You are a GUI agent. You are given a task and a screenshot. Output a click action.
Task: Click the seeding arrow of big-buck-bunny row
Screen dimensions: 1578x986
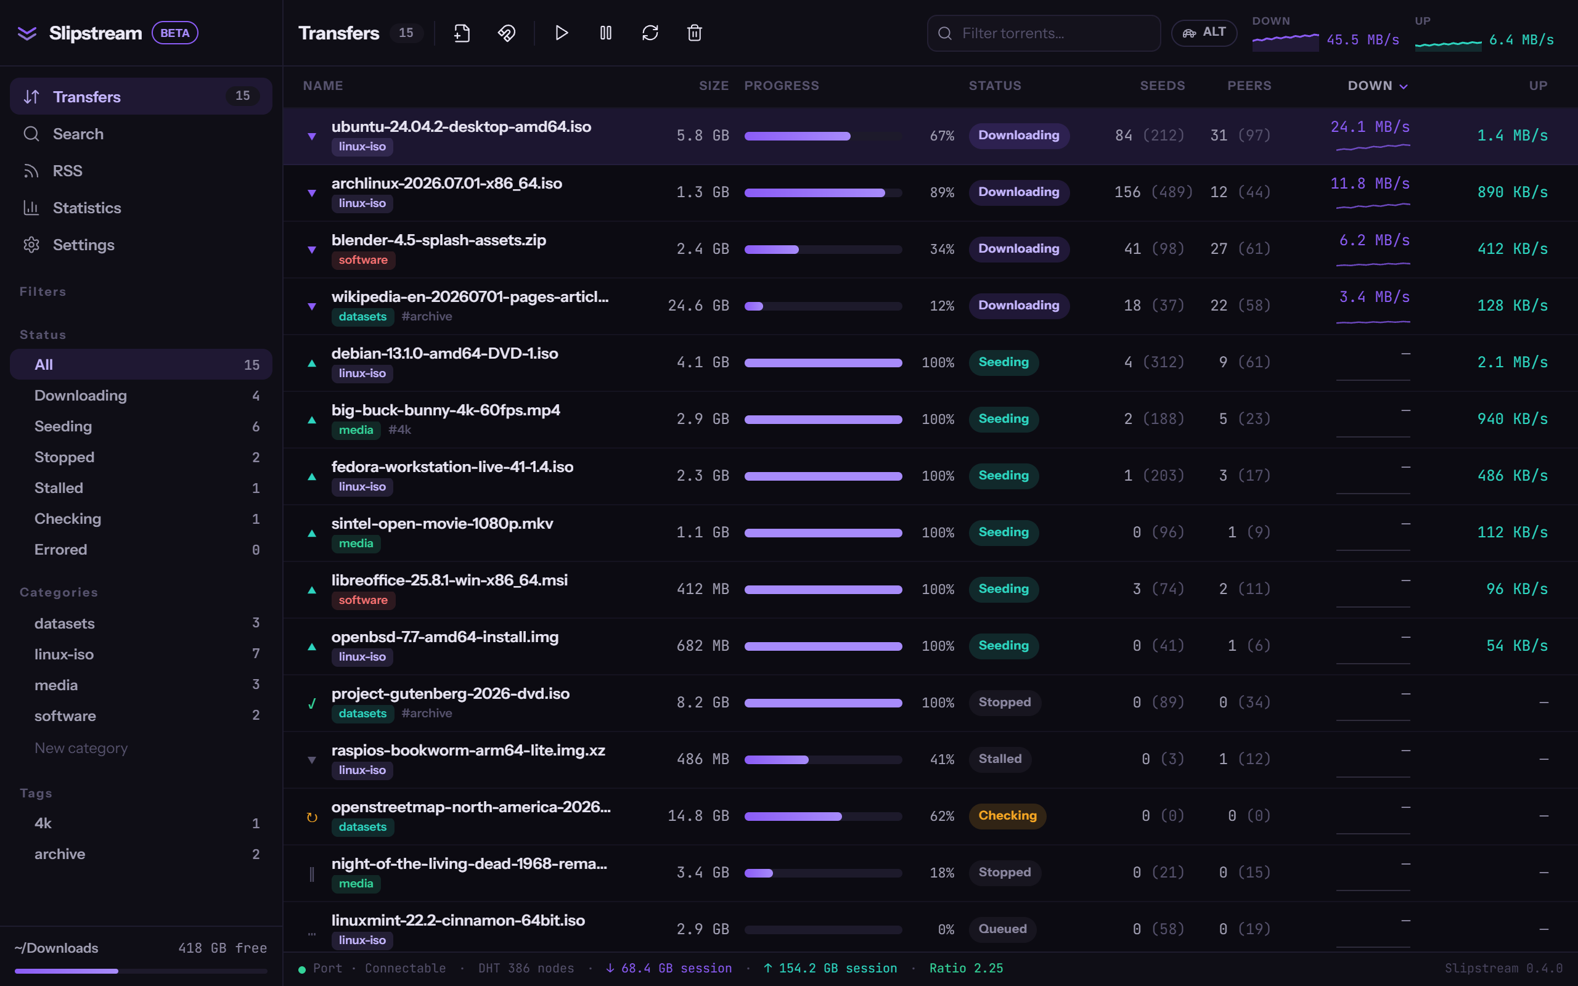coord(312,419)
